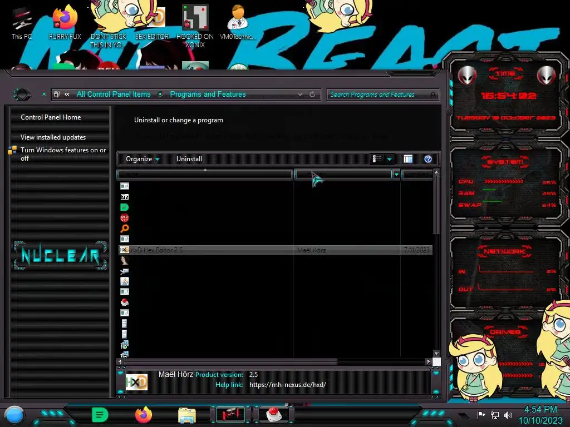Click the search magnifier in the search box
Image resolution: width=570 pixels, height=427 pixels.
click(433, 95)
